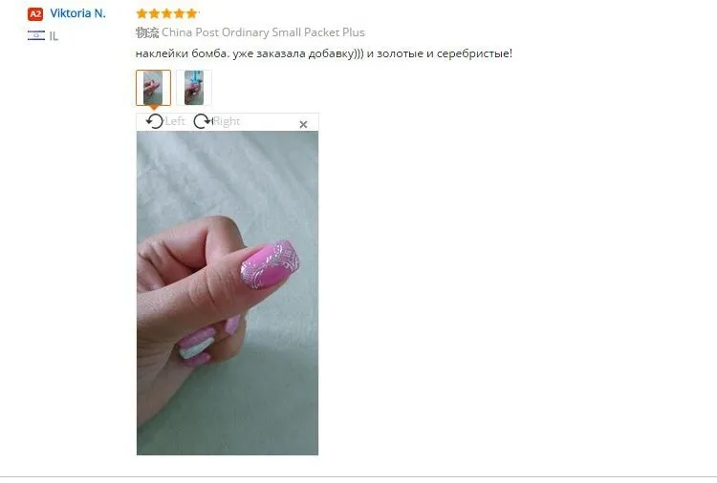Click the Right rotate label
The image size is (717, 483).
coord(227,121)
